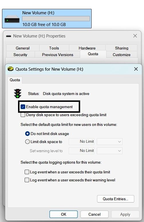The width and height of the screenshot is (144, 222).
Task: Open the Customize tab
Action: click(121, 55)
